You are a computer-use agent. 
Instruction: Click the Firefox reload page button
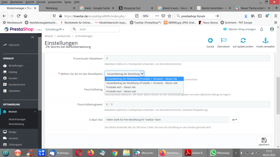point(18,16)
